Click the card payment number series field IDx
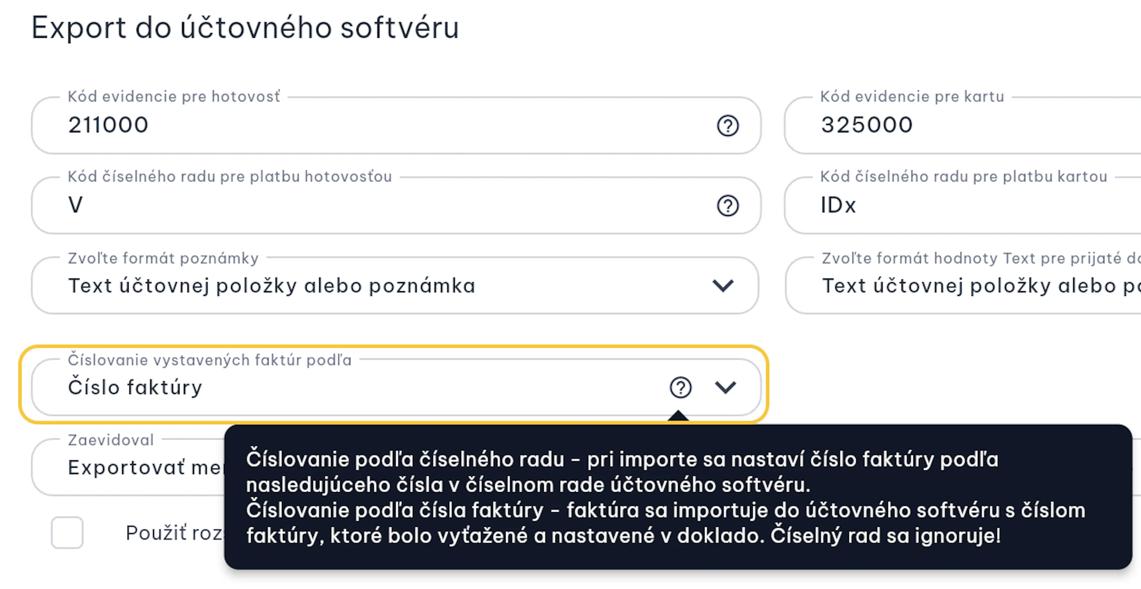 tap(962, 206)
